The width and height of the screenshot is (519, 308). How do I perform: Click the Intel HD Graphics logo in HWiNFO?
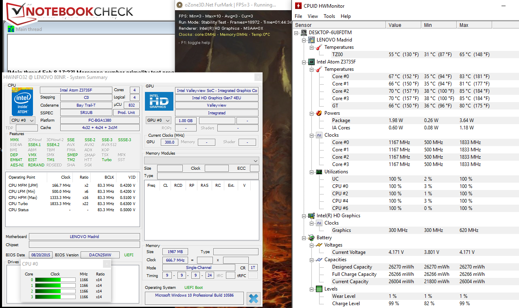click(159, 102)
